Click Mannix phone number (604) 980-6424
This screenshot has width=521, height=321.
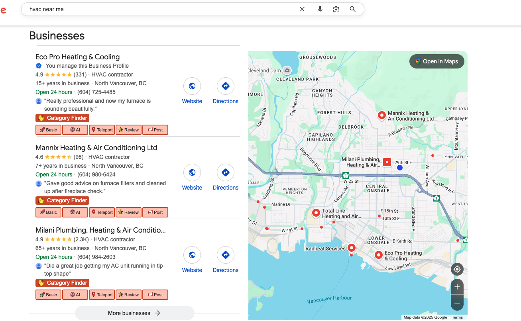click(96, 174)
